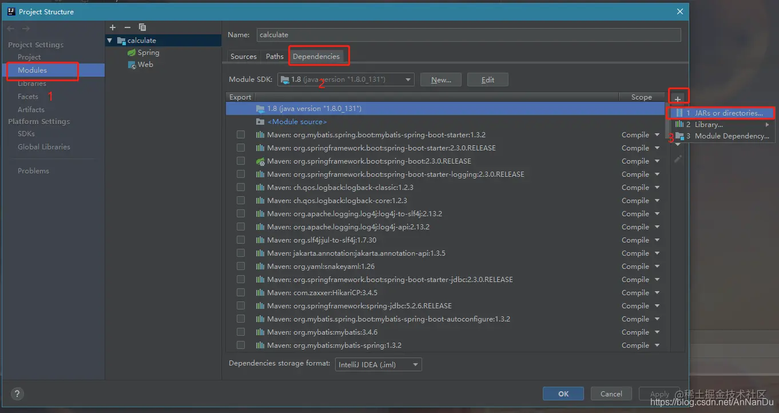Viewport: 779px width, 413px height.
Task: Click the library icon of logback-classic row
Action: pyautogui.click(x=260, y=188)
